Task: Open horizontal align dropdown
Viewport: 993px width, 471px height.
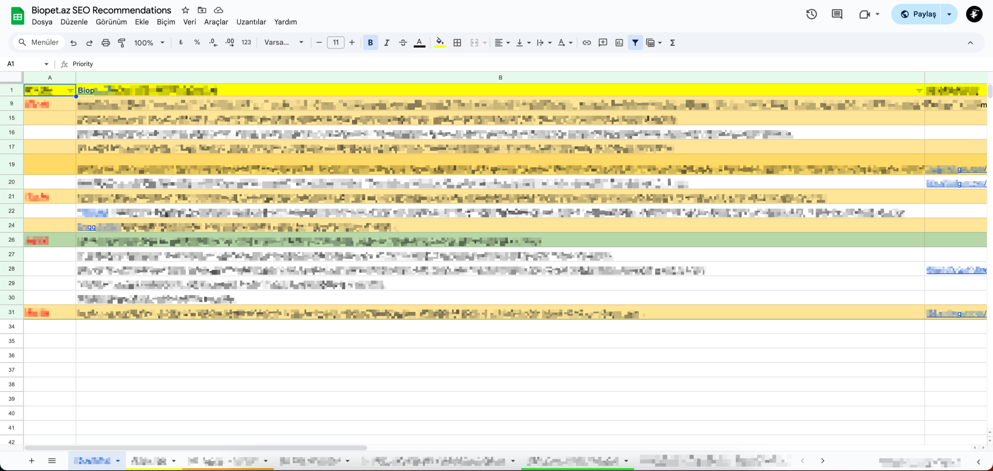Action: click(502, 43)
